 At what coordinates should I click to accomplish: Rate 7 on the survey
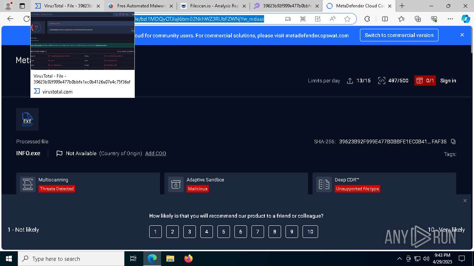click(258, 232)
